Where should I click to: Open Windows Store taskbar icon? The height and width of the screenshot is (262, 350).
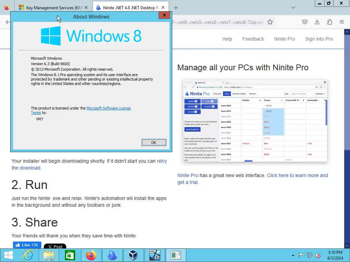70,255
